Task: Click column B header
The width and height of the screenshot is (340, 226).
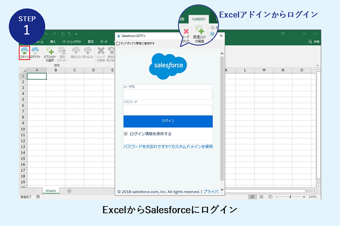Action: (56, 70)
